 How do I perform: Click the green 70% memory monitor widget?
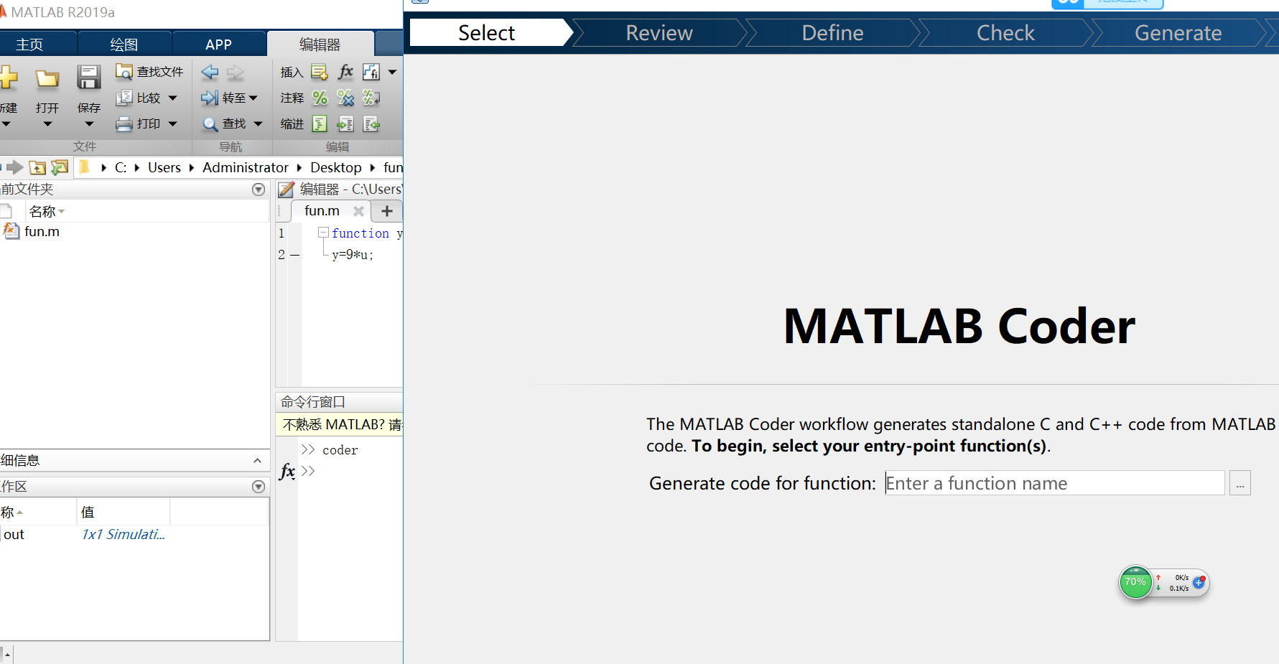click(x=1135, y=582)
